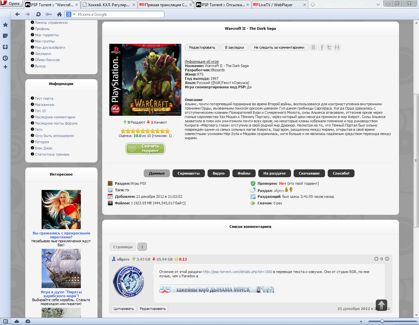Share via the two-people social icon
This screenshot has width=419, height=325.
(x=337, y=47)
